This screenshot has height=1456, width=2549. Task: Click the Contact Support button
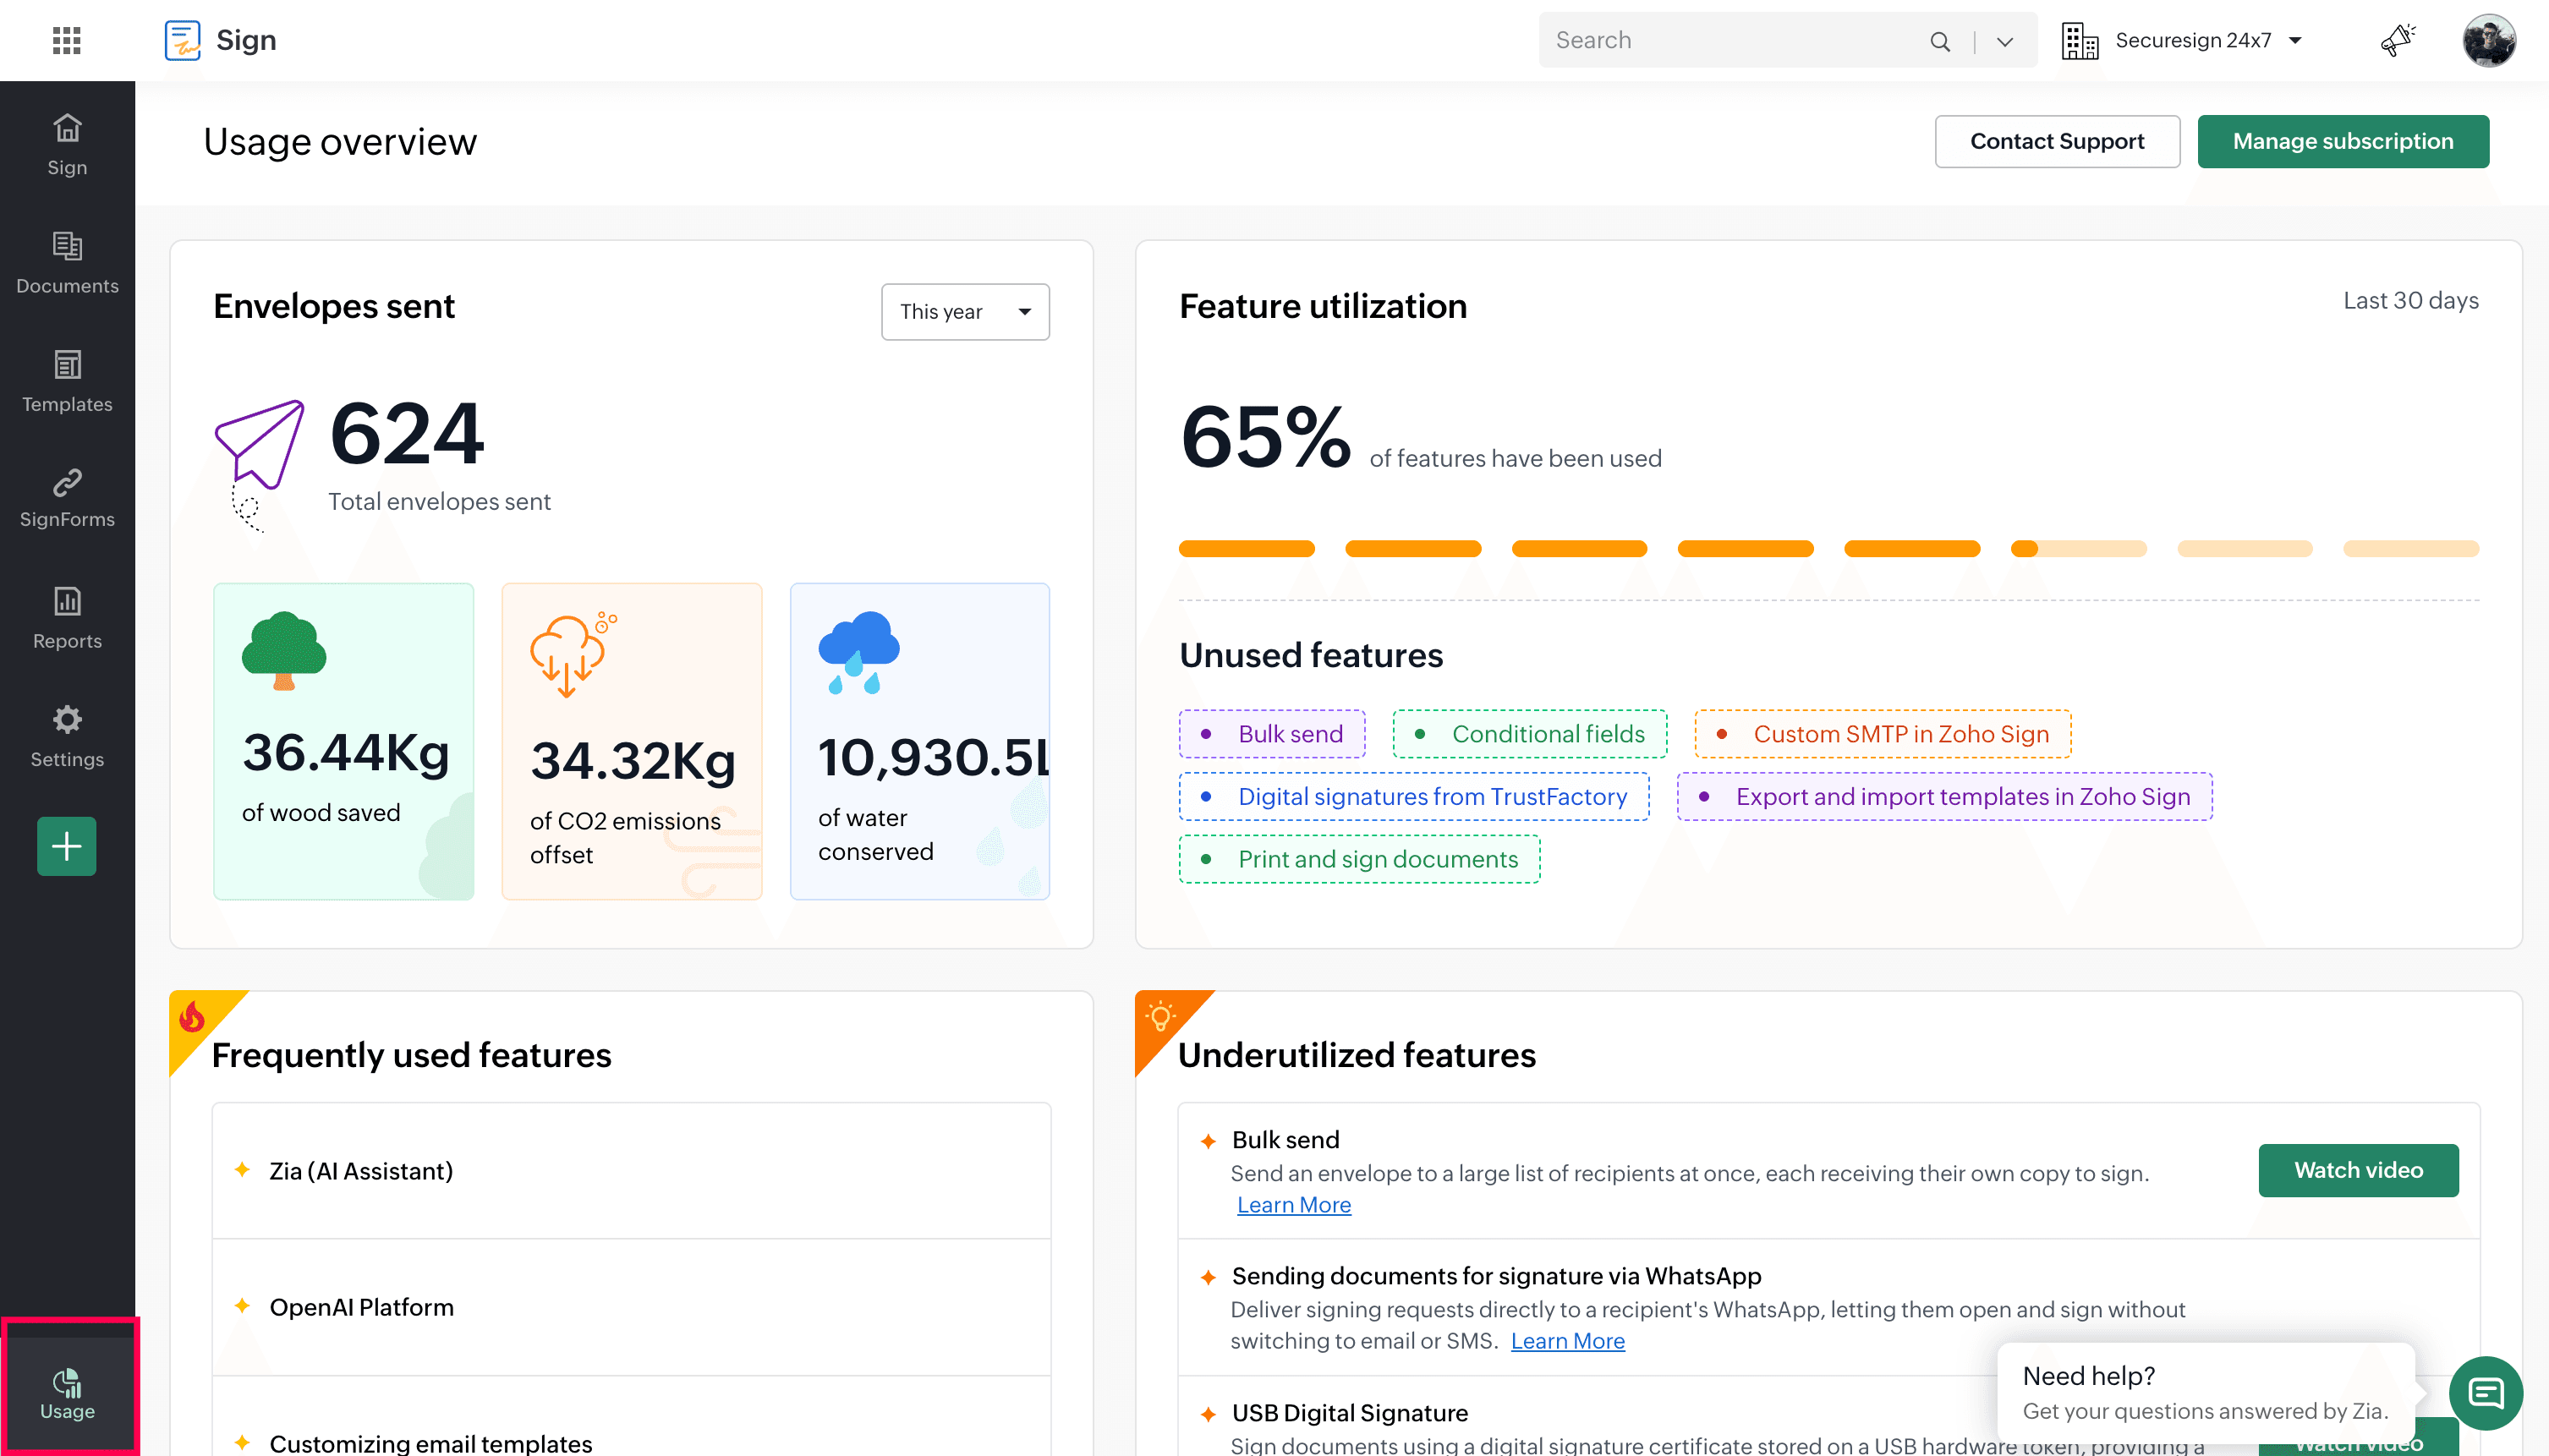tap(2056, 141)
